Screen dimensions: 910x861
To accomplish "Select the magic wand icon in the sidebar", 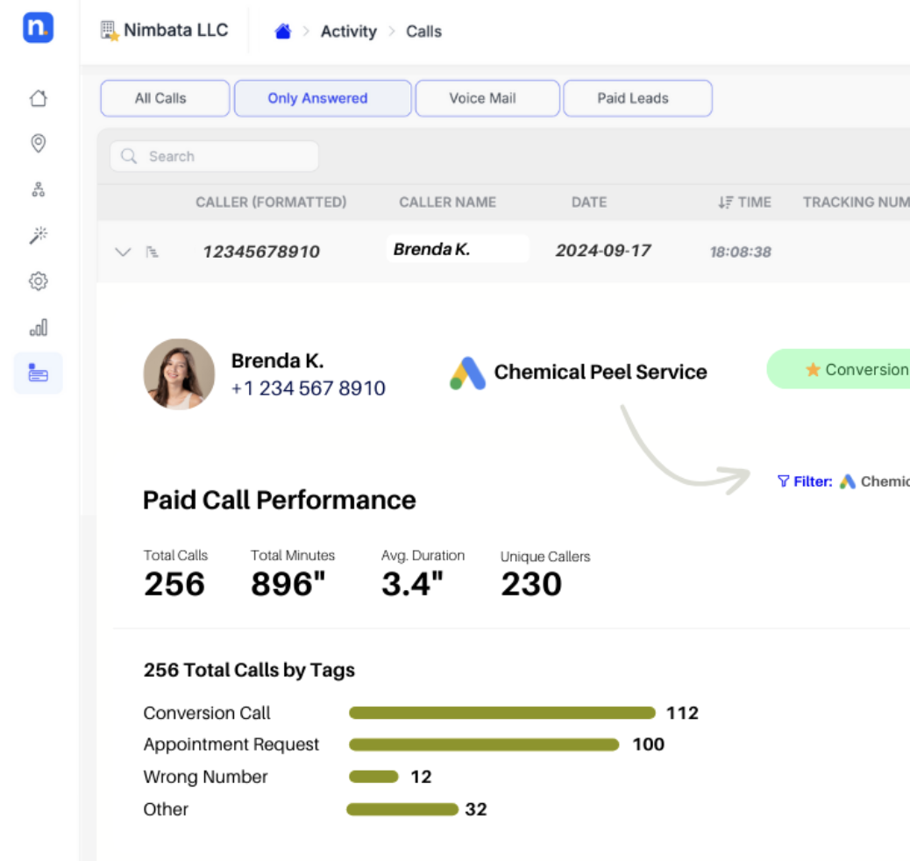I will pyautogui.click(x=38, y=235).
